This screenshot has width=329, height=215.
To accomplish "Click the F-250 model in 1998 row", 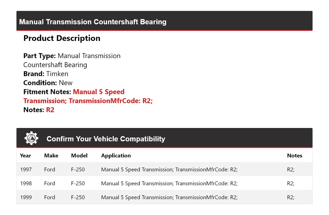I will click(78, 183).
